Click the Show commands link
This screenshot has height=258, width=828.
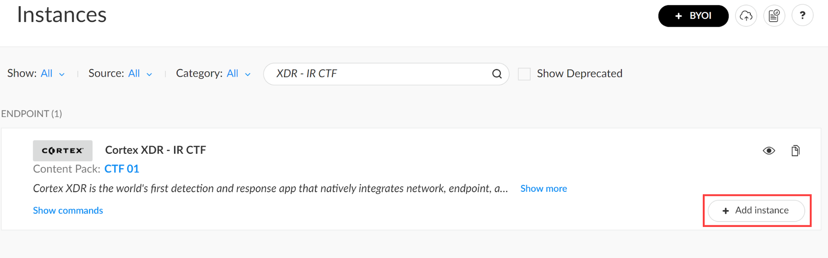(68, 211)
